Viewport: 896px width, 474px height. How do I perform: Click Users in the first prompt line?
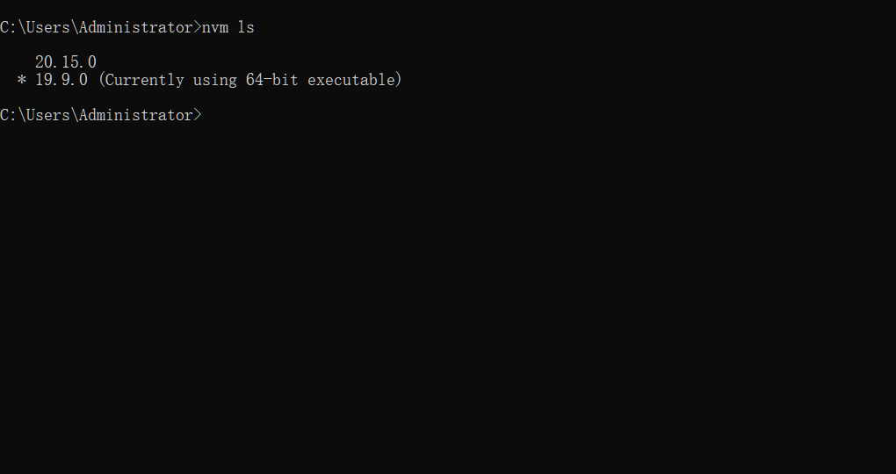[48, 27]
